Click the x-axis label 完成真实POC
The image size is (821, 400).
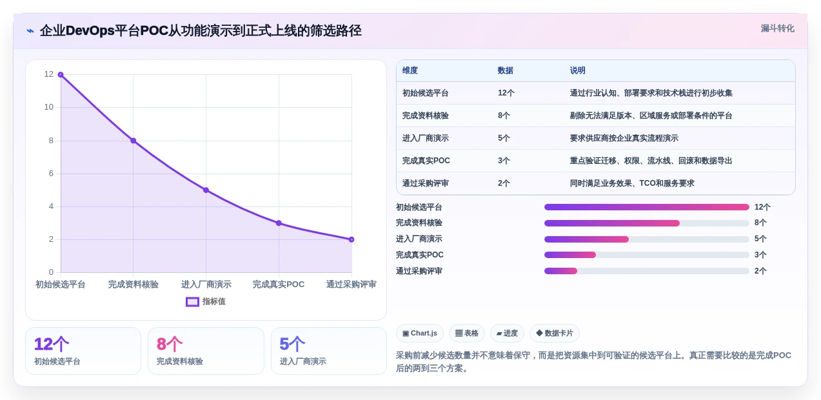[279, 285]
